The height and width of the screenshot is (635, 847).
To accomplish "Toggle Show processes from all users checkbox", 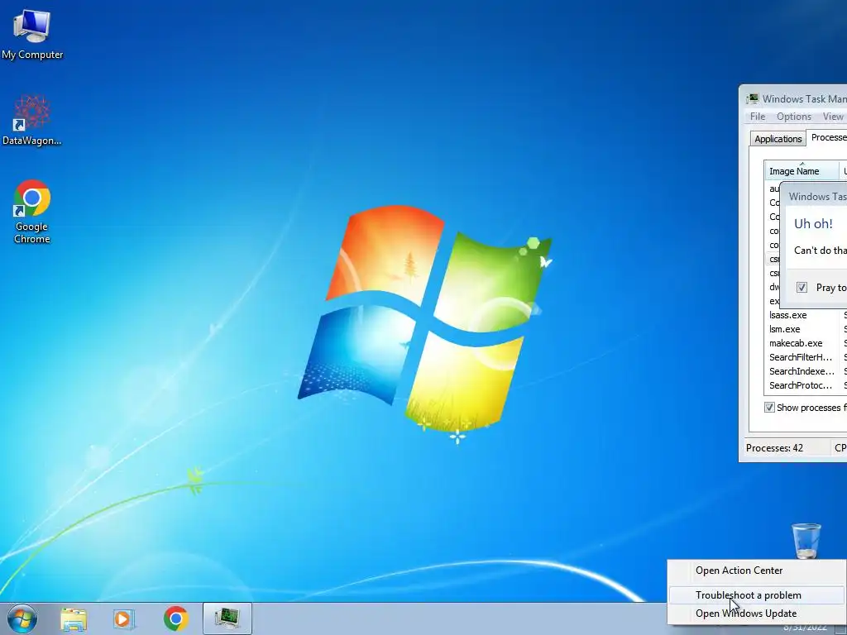I will point(770,407).
